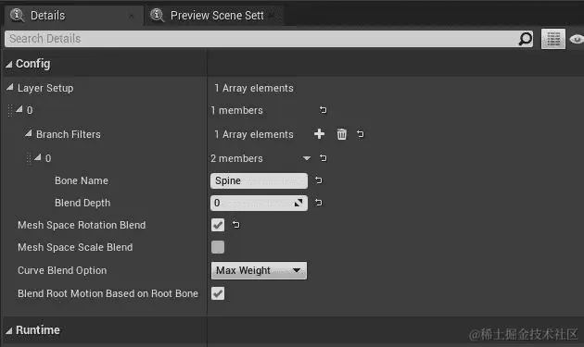Reset Layer Setup element 0 members
The width and height of the screenshot is (584, 347).
[323, 110]
